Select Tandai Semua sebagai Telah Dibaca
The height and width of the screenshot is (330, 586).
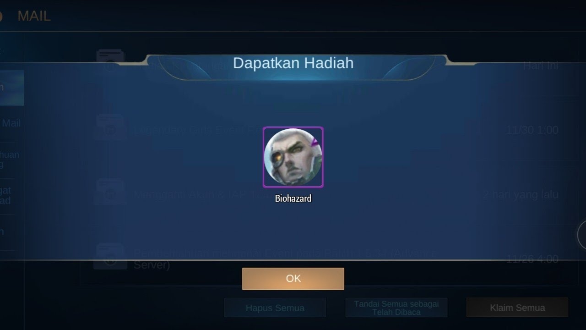[x=396, y=308]
